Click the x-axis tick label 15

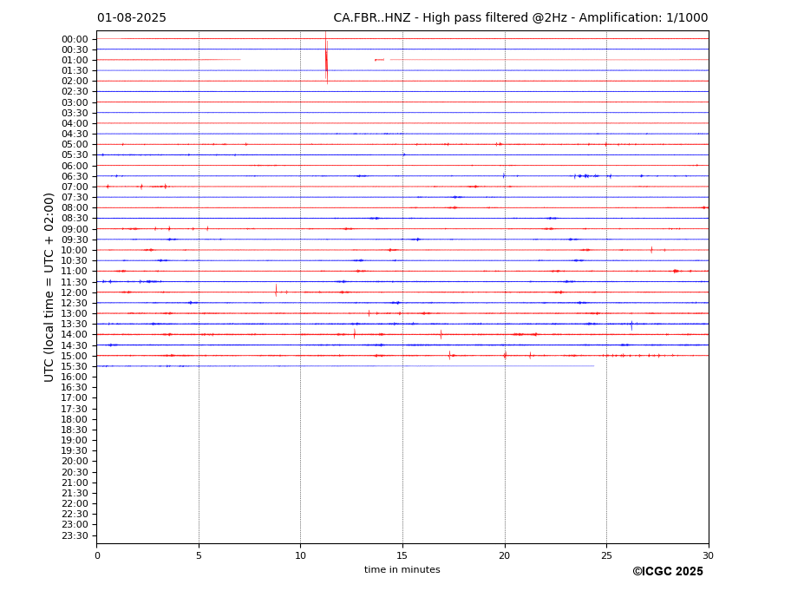point(402,555)
